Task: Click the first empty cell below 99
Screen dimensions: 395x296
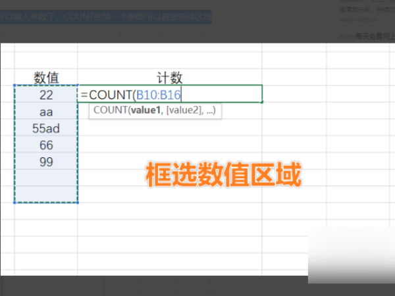Action: tap(46, 178)
